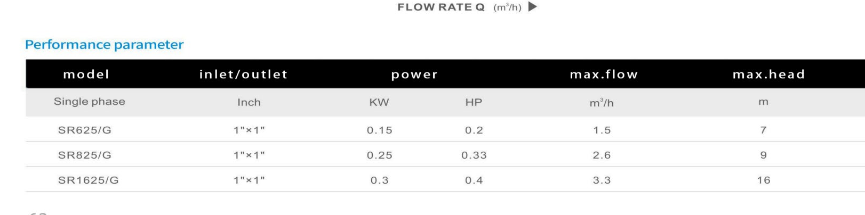
Task: Select the SR825/G model cell
Action: click(85, 155)
